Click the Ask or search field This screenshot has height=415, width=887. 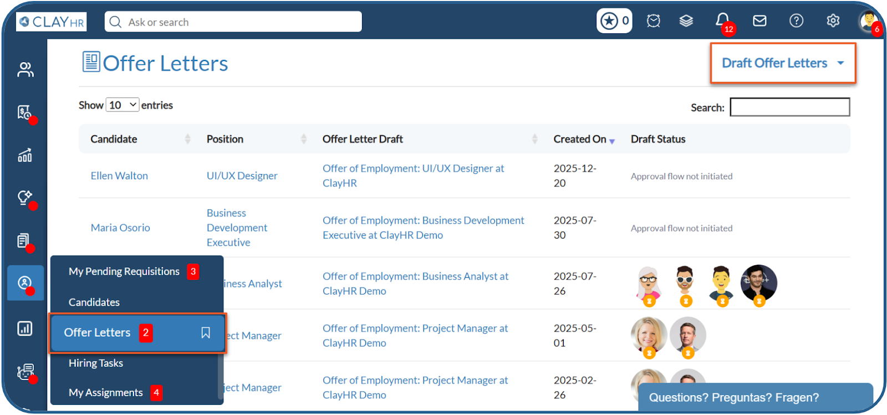233,22
